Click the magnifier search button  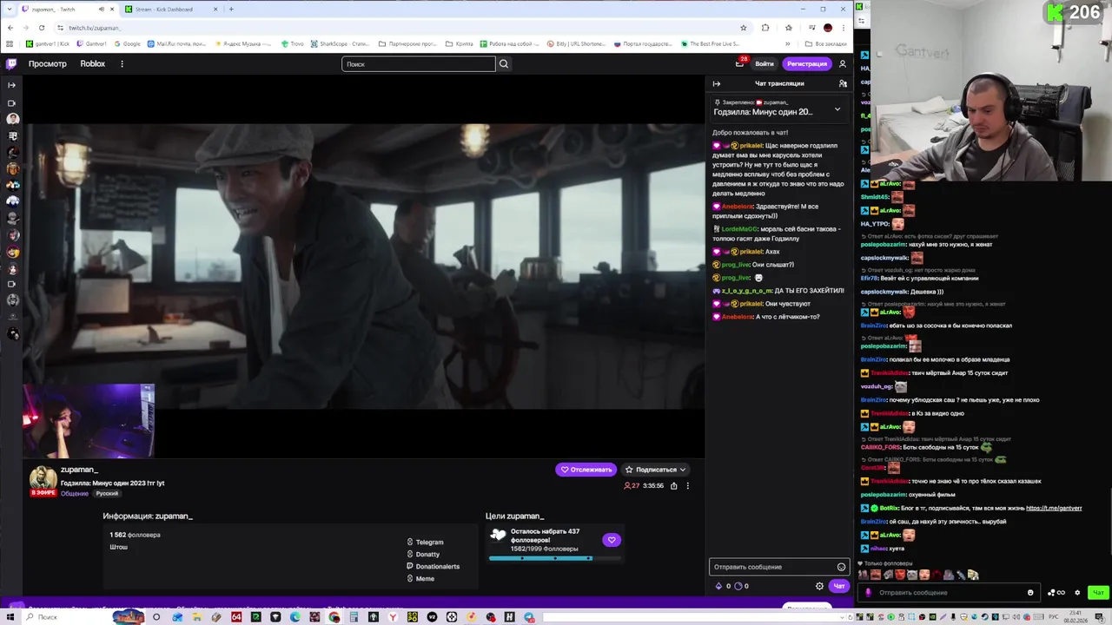tap(503, 63)
